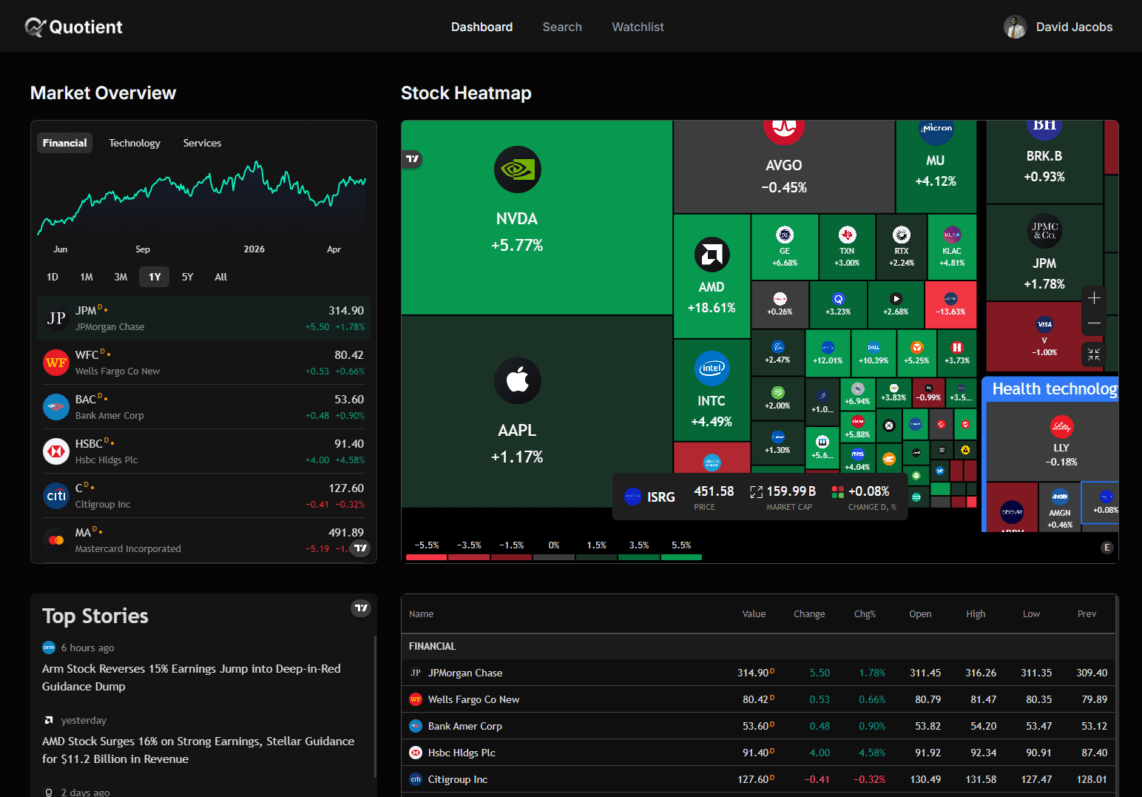Sort table by Chg% column
Viewport: 1142px width, 797px height.
[x=865, y=614]
